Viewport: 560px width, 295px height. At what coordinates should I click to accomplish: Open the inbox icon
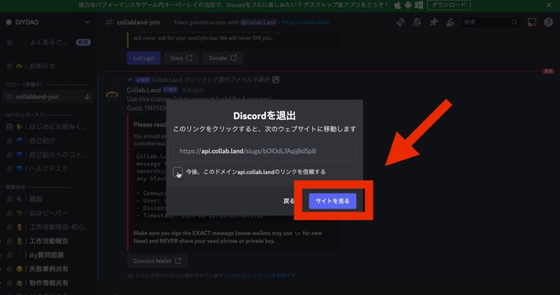[532, 22]
